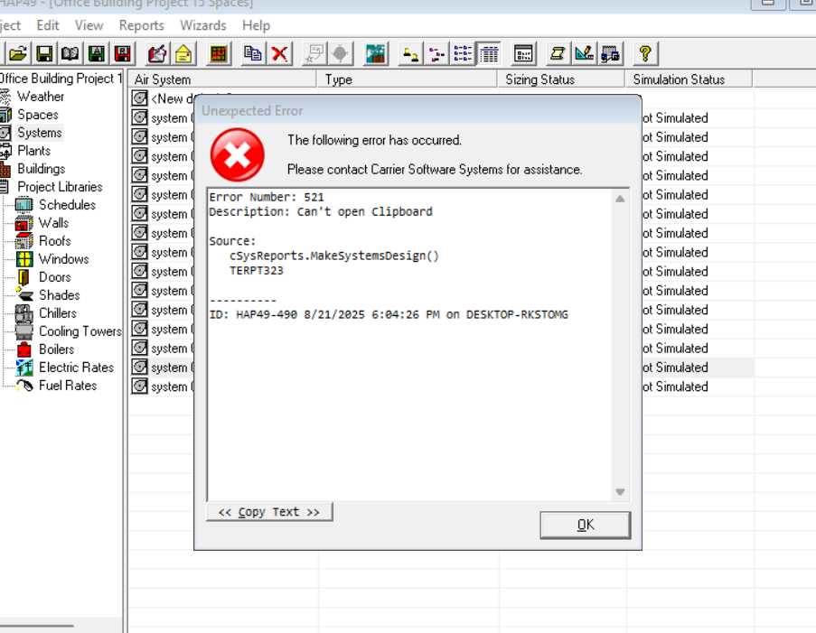Switch to details view
The width and height of the screenshot is (816, 633).
click(489, 53)
